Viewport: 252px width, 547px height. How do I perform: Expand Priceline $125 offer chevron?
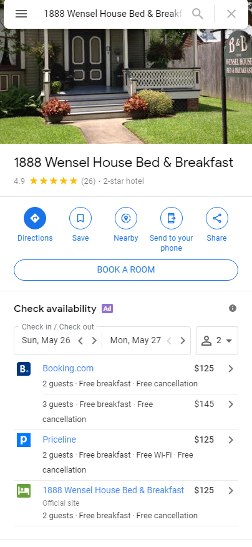[231, 440]
